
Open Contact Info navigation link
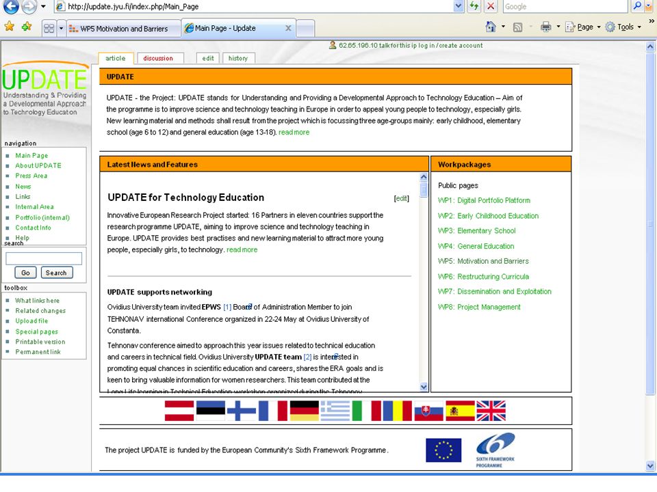click(33, 228)
